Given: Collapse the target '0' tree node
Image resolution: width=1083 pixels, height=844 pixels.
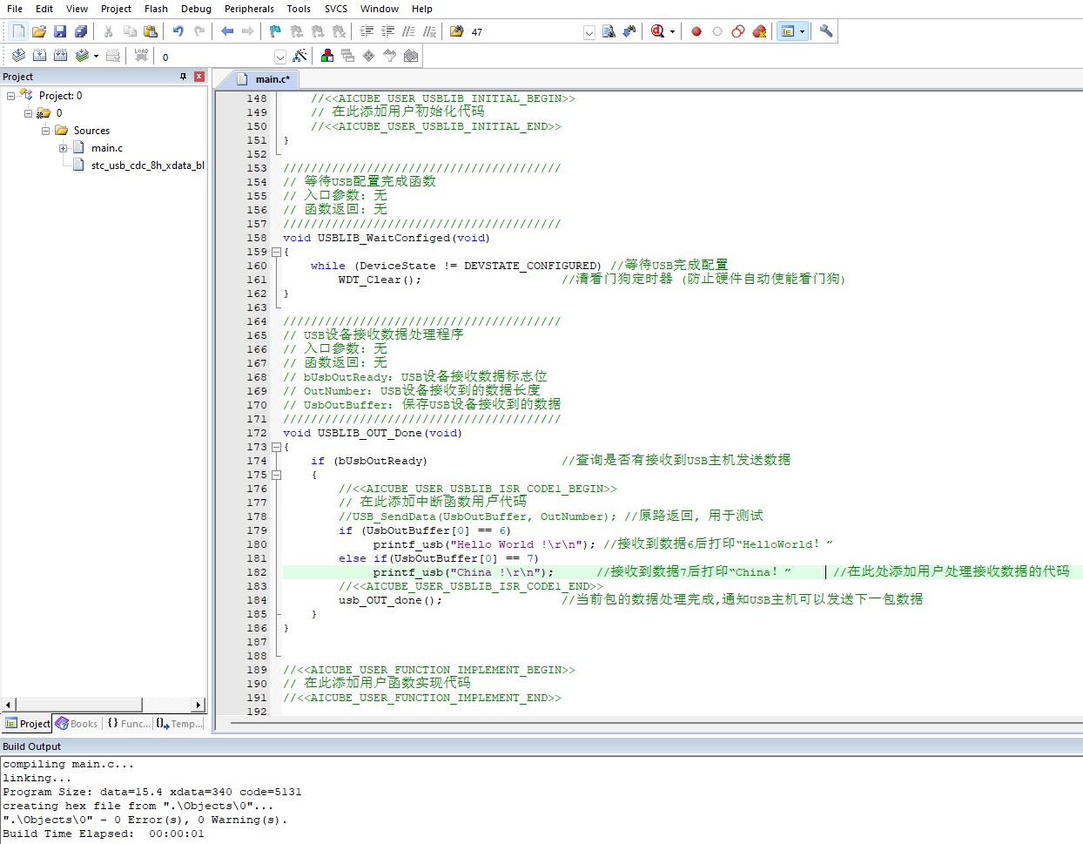Looking at the screenshot, I should 28,113.
